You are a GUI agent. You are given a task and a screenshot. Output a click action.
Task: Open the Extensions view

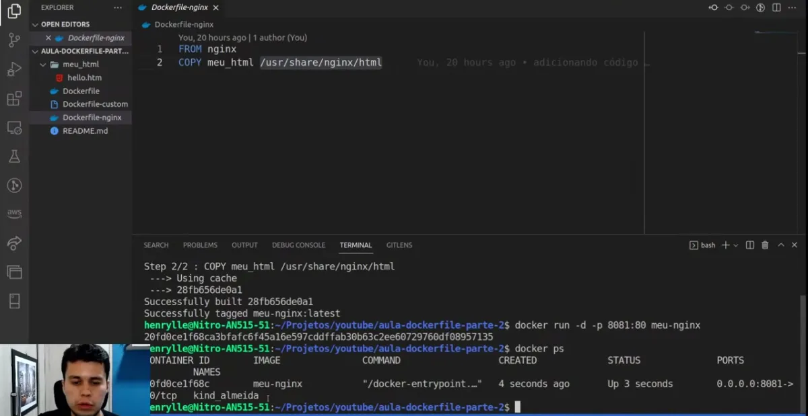pyautogui.click(x=14, y=99)
